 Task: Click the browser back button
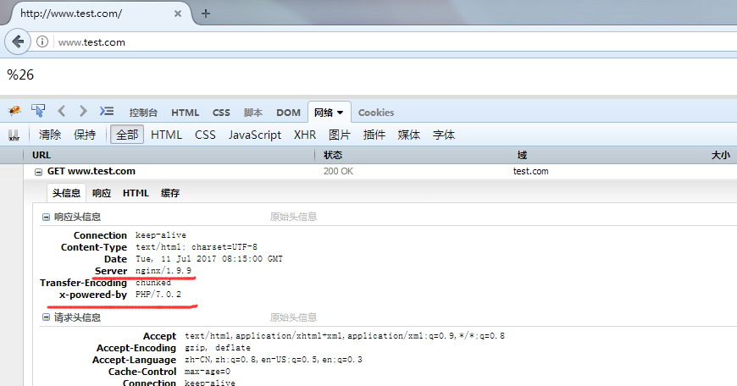[x=18, y=41]
